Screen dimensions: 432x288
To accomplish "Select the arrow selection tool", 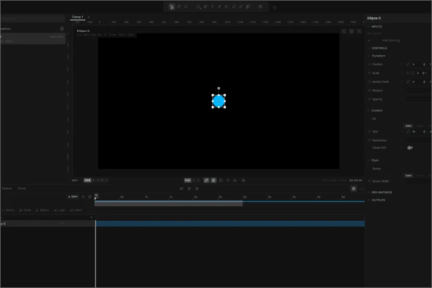I will point(172,7).
